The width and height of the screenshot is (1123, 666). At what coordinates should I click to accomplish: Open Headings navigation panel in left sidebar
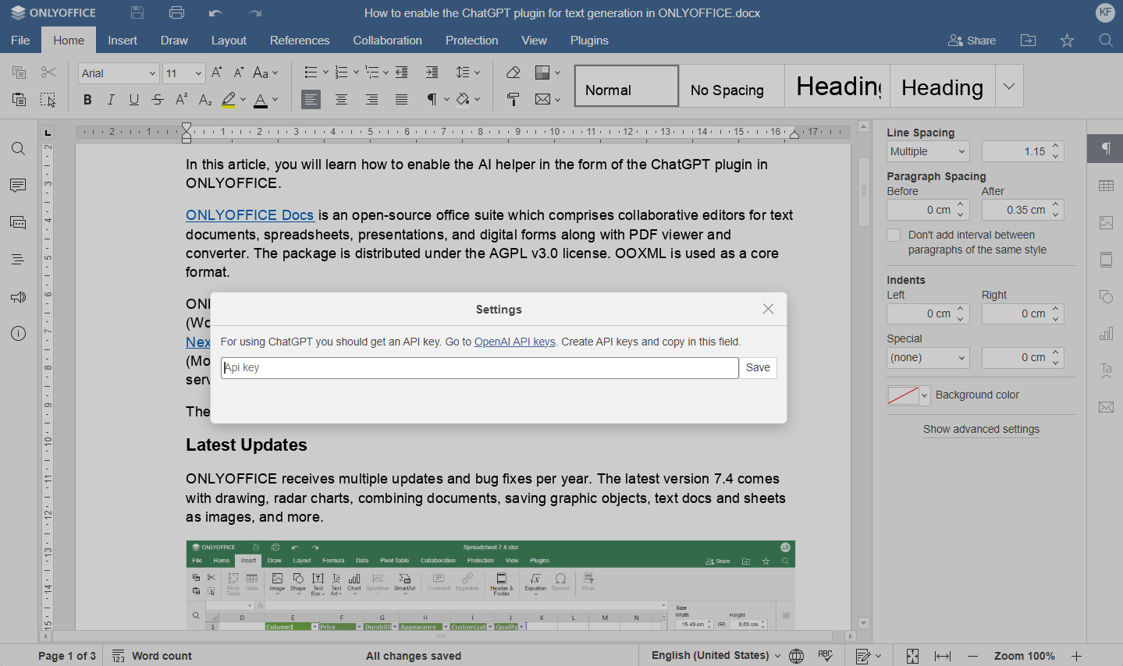(x=19, y=260)
